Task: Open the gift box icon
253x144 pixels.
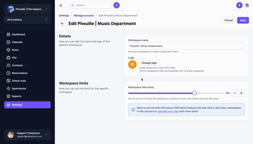Action: click(247, 5)
